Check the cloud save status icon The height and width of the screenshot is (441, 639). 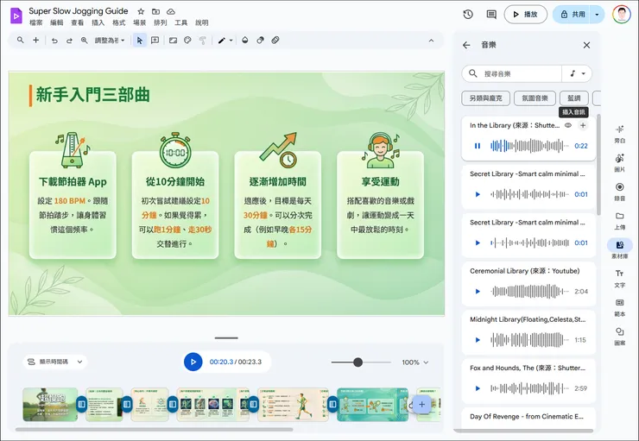[171, 11]
